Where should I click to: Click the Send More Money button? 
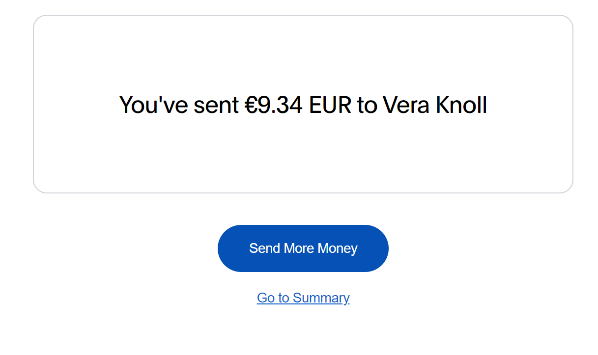[303, 248]
